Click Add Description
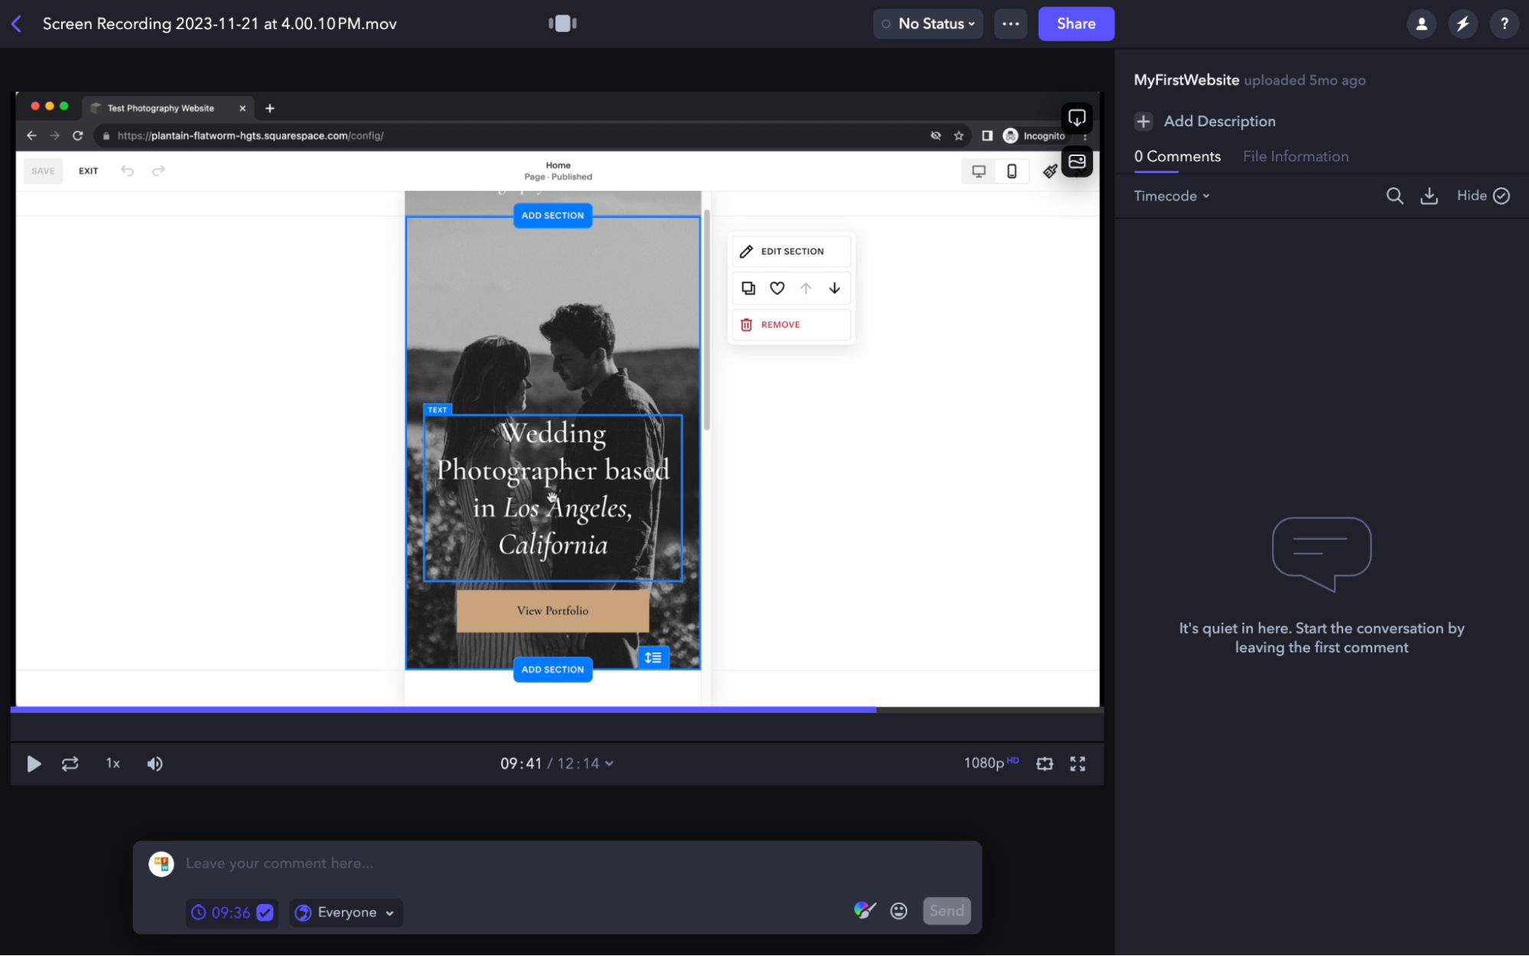The image size is (1529, 956). [1218, 121]
